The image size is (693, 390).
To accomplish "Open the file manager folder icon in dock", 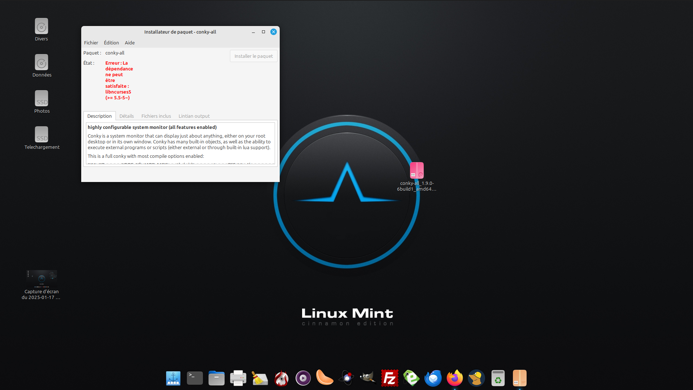I will click(x=217, y=378).
